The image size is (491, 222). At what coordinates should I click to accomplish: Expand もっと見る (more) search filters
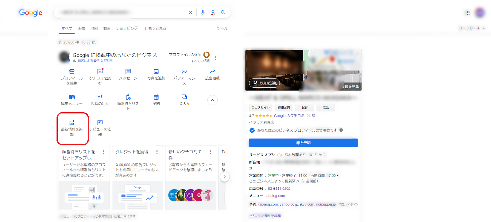pos(156,28)
